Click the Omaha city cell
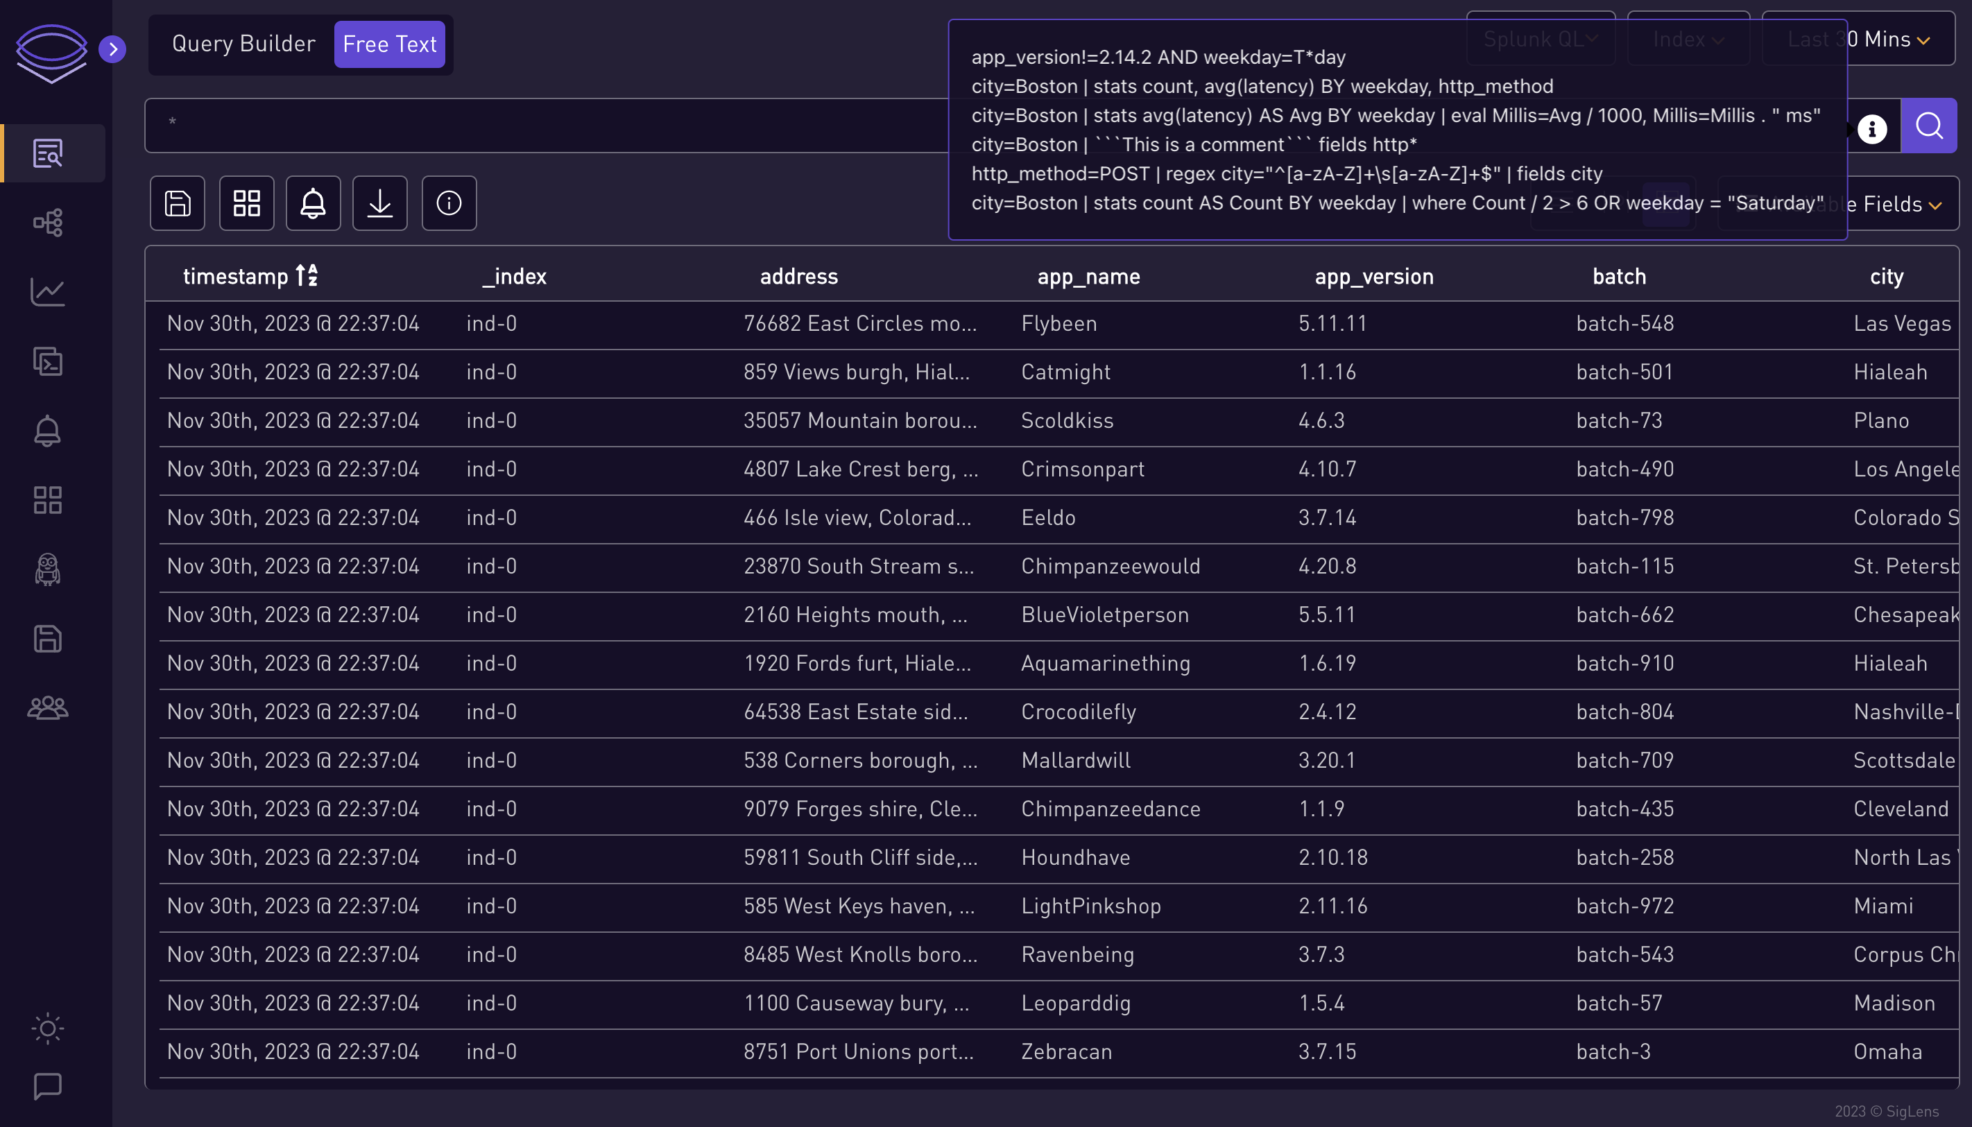 click(1887, 1052)
